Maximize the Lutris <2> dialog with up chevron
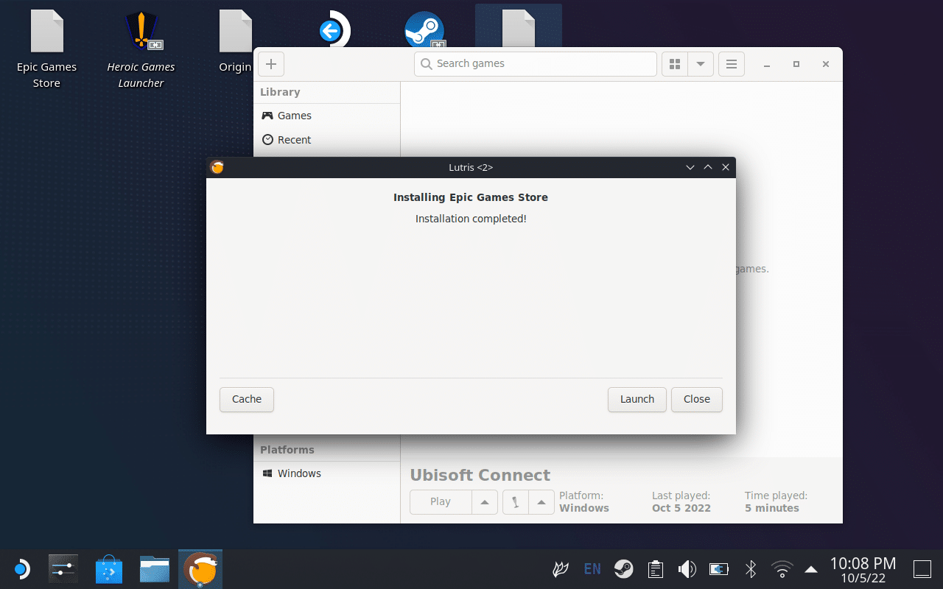This screenshot has width=943, height=589. (708, 167)
